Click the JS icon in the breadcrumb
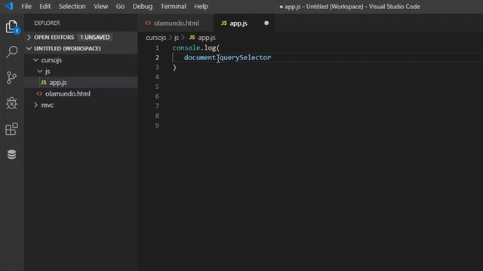 coord(192,38)
